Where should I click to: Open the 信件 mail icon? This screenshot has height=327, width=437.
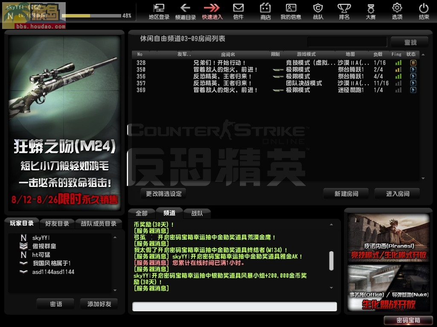pyautogui.click(x=238, y=11)
